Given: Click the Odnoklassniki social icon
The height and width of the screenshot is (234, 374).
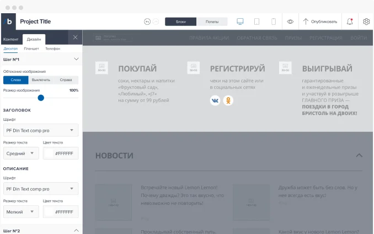Looking at the screenshot, I should [x=228, y=100].
